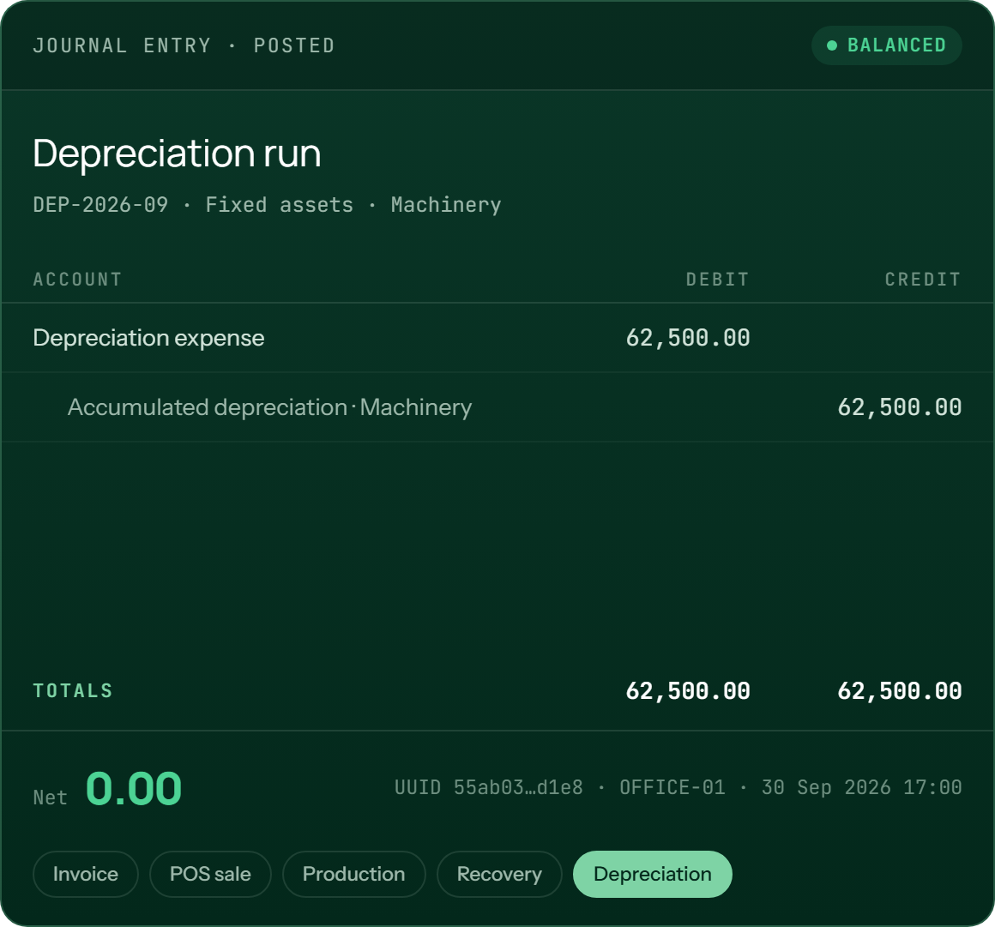Switch to the POS sale chip
995x927 pixels.
tap(211, 875)
